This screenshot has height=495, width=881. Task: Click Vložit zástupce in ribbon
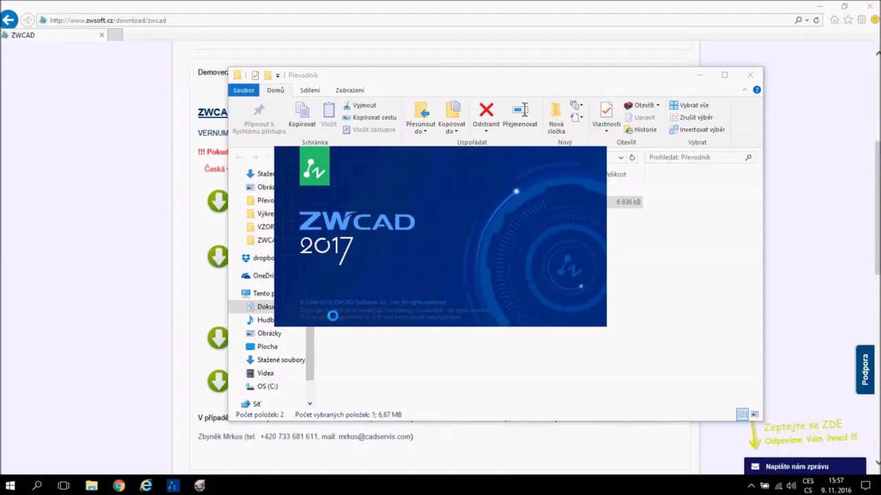tap(369, 129)
